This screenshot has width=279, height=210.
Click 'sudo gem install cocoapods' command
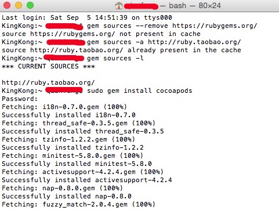pyautogui.click(x=140, y=90)
